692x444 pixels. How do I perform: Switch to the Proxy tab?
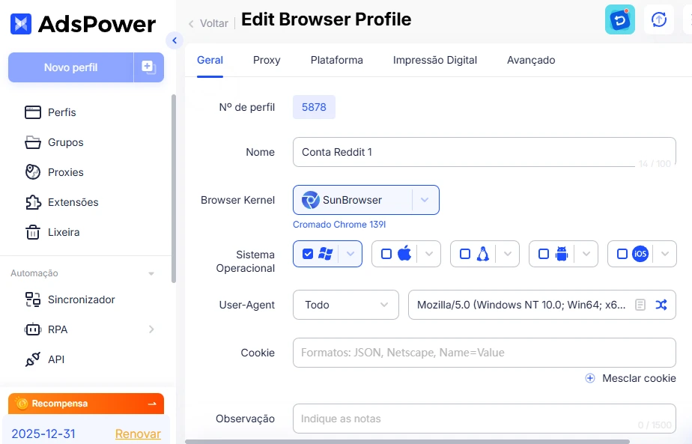tap(267, 60)
